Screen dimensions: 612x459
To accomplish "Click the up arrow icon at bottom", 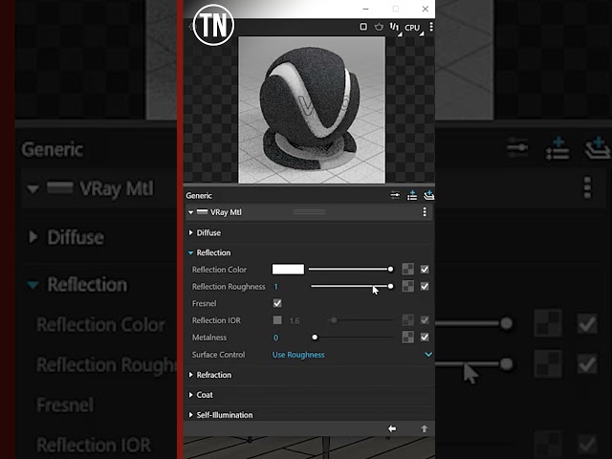I will (x=425, y=429).
